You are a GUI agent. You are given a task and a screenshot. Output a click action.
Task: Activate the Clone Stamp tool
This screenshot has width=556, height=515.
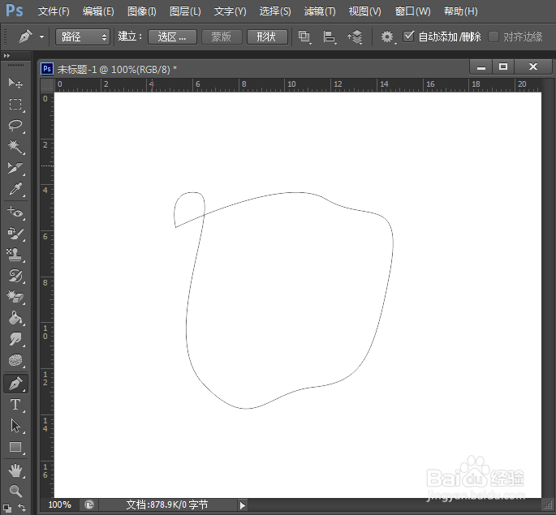click(15, 255)
